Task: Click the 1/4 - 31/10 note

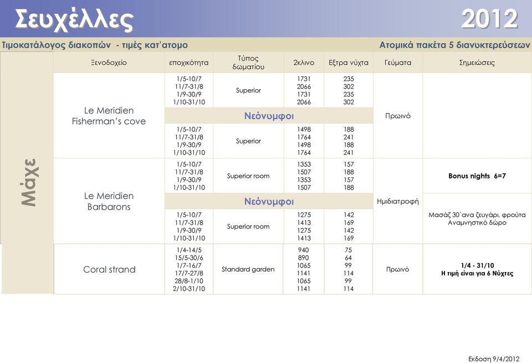Action: [477, 265]
